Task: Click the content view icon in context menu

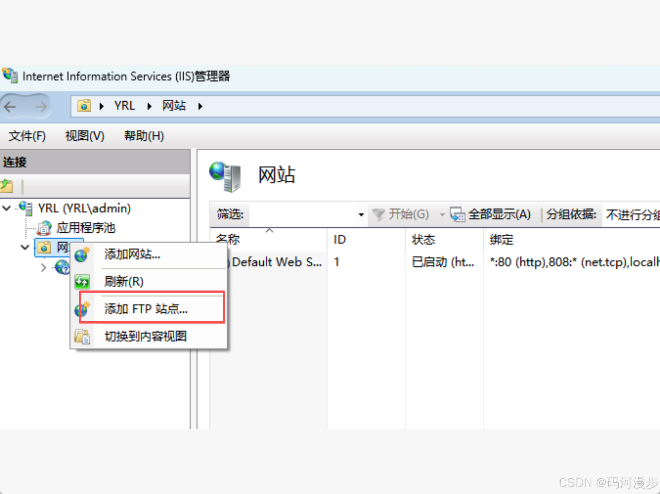Action: (x=82, y=336)
